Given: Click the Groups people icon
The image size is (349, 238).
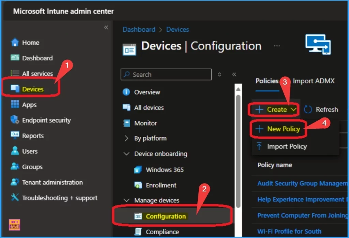Looking at the screenshot, I should tap(15, 166).
